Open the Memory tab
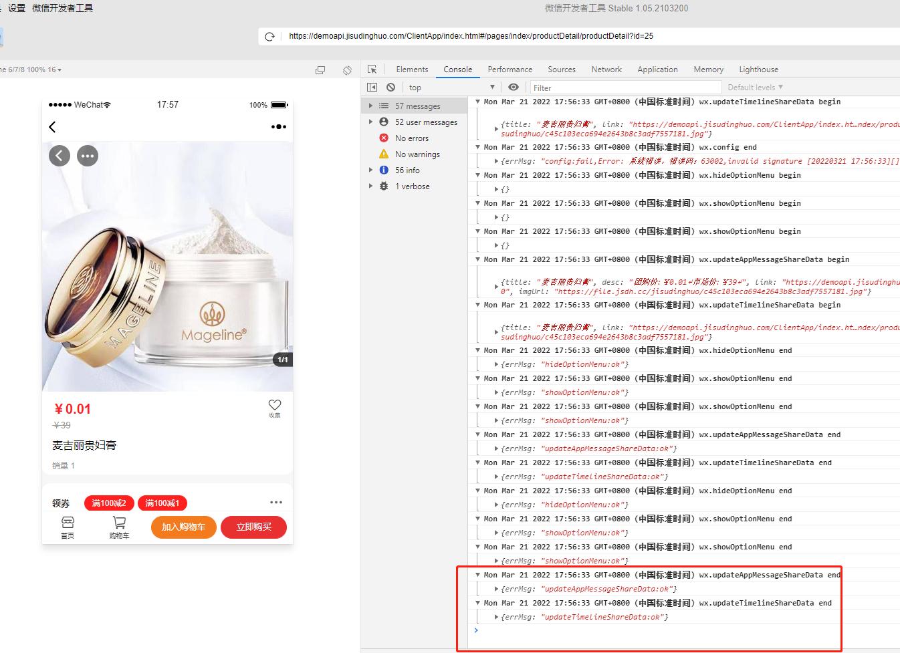Image resolution: width=900 pixels, height=653 pixels. (709, 70)
